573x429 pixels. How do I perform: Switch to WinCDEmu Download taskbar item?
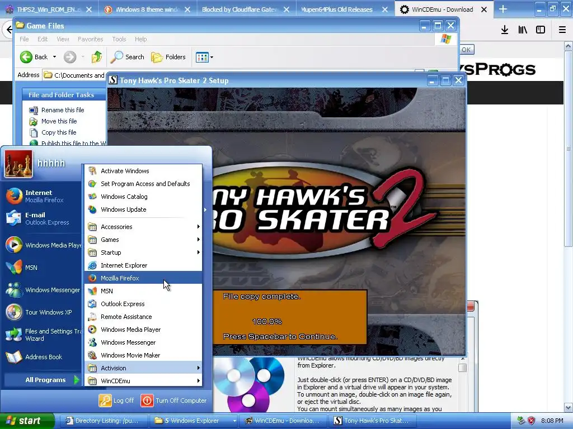tap(283, 421)
